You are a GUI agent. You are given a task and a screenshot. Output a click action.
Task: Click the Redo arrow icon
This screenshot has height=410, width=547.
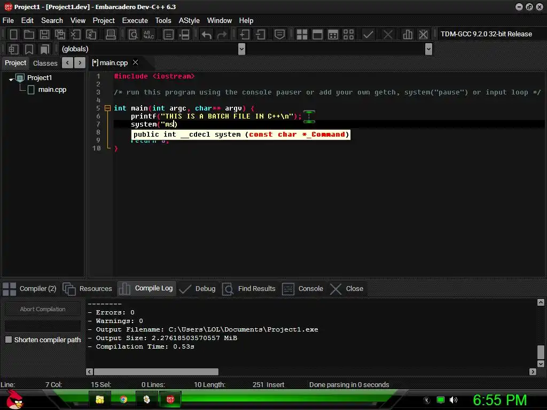coord(222,35)
